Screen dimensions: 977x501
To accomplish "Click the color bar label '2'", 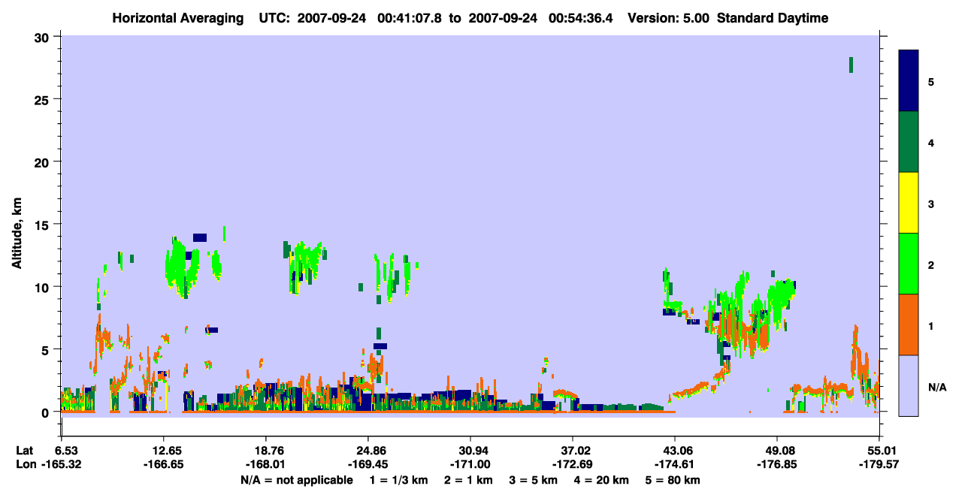I will [x=931, y=264].
